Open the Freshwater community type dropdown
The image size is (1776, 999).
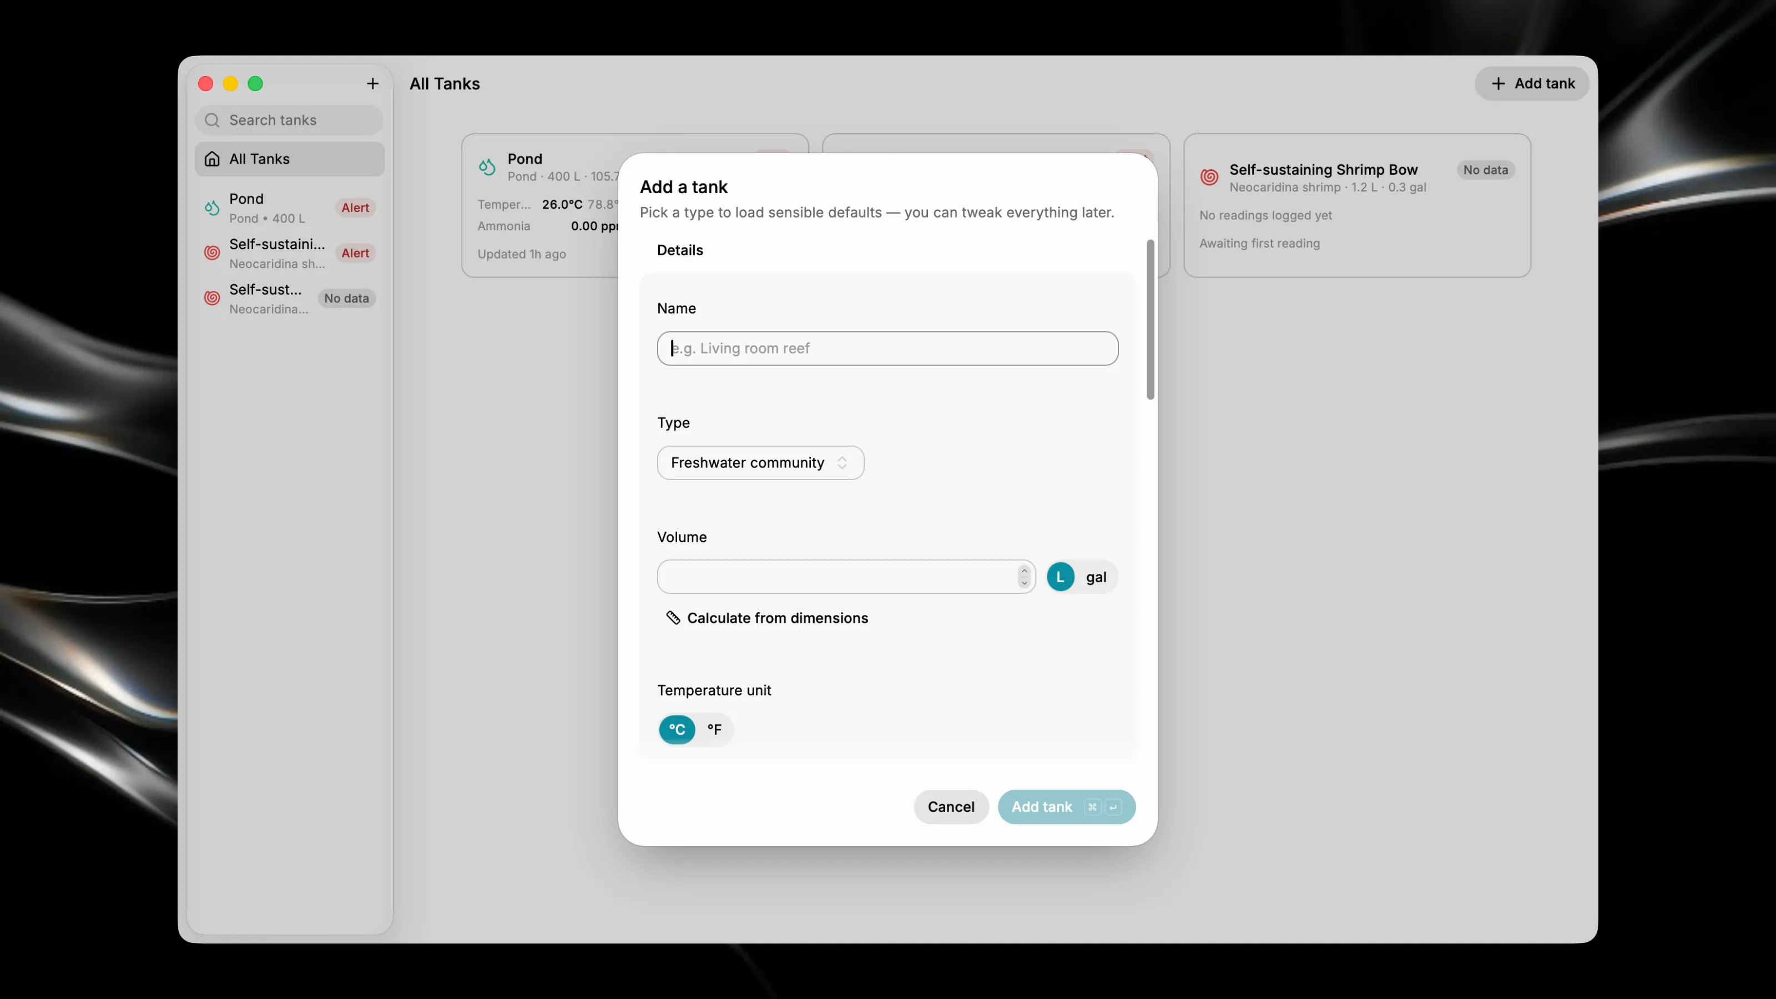760,463
